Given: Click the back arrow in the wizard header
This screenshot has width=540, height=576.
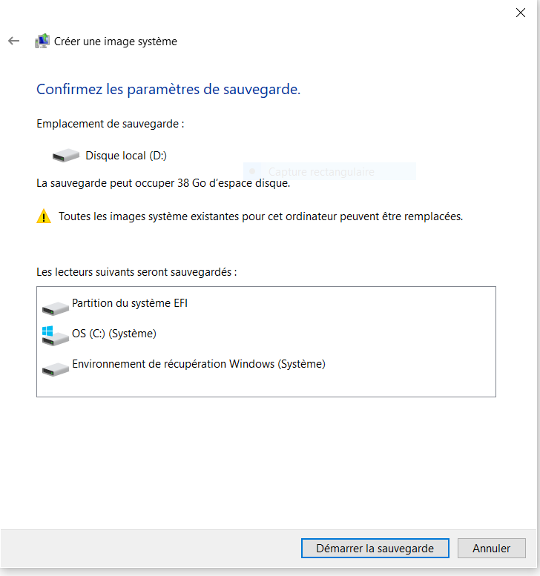Looking at the screenshot, I should coord(13,42).
